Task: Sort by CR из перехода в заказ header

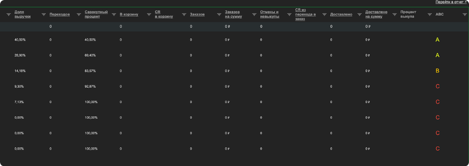Action: point(305,14)
